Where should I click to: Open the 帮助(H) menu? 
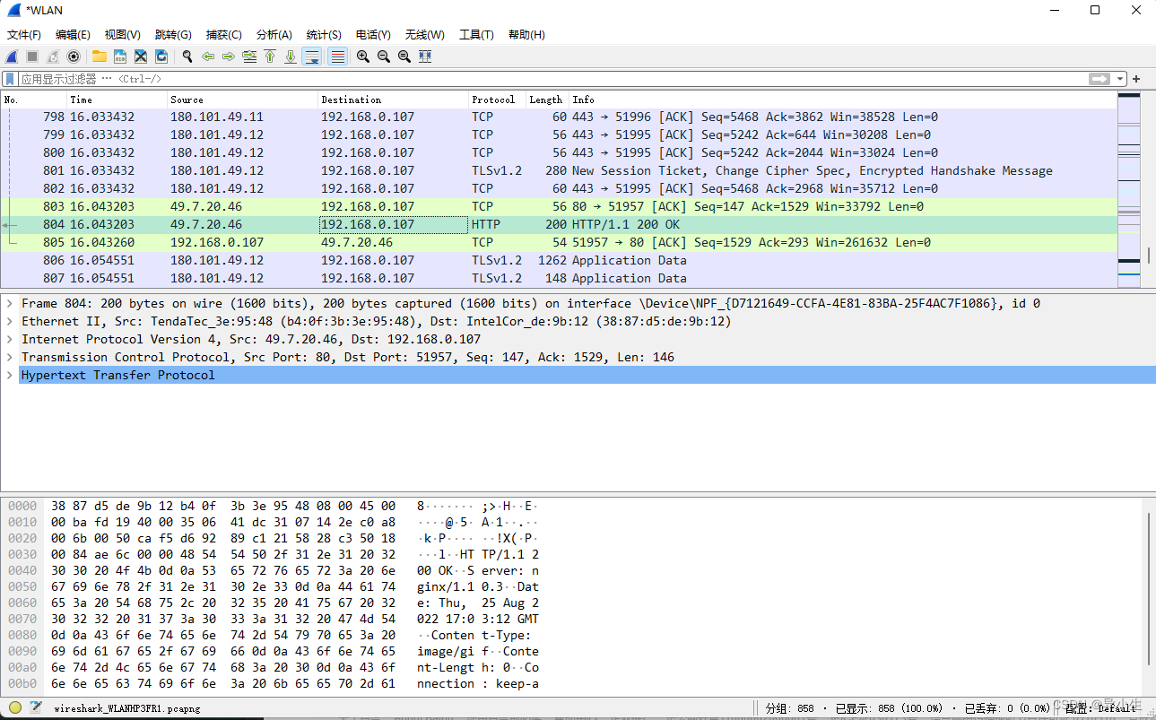[x=526, y=35]
